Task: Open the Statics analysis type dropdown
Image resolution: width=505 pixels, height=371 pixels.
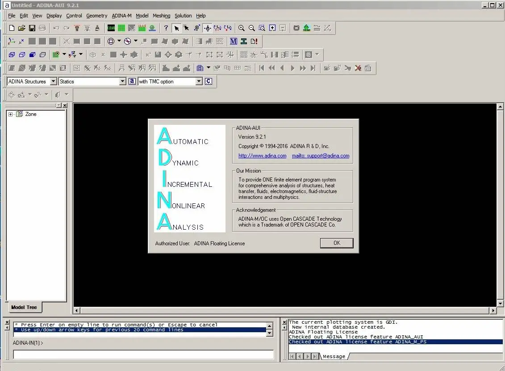Action: click(x=122, y=82)
